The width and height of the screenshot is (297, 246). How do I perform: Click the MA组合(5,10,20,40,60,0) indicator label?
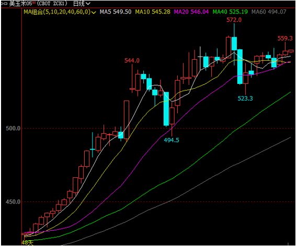tap(57, 12)
